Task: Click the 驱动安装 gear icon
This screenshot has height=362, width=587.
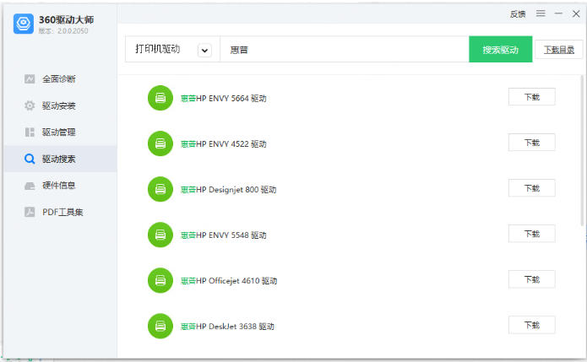Action: tap(30, 105)
